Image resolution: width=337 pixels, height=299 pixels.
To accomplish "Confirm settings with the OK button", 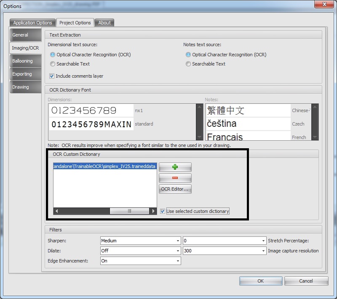I will (260, 281).
